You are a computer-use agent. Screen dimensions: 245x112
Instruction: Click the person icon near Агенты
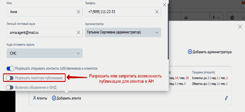click(x=35, y=98)
